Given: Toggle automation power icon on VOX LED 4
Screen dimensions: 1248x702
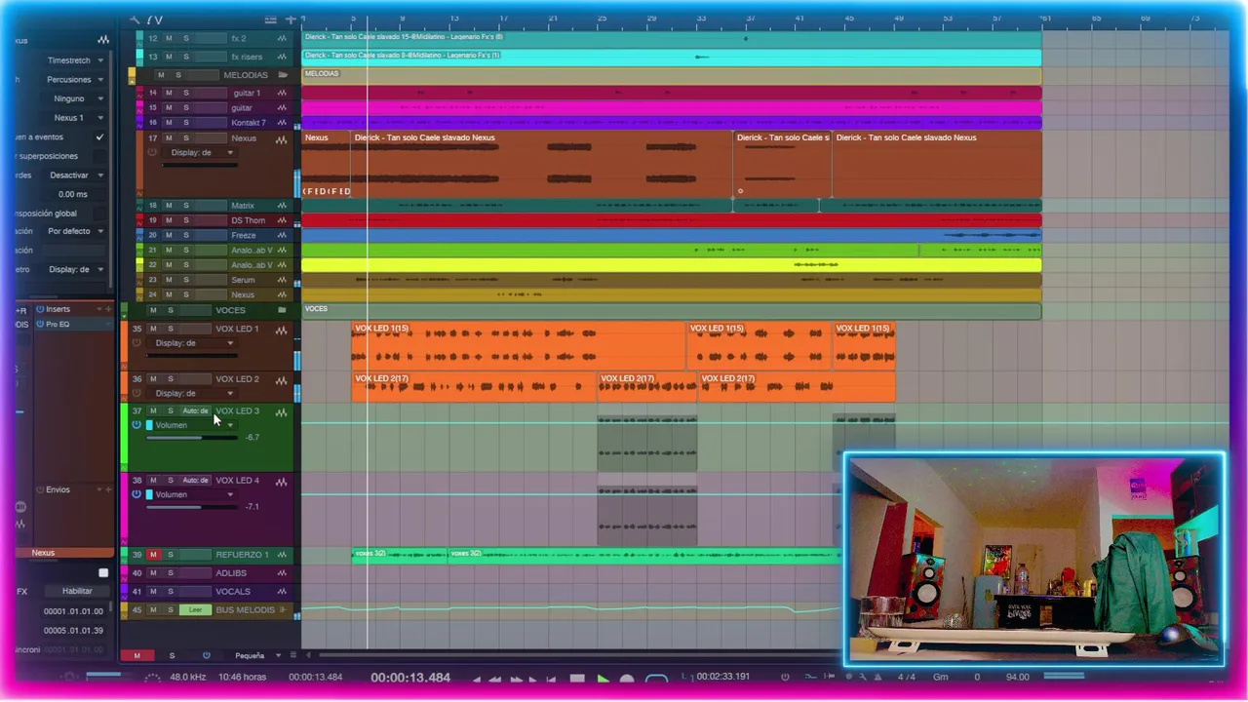Looking at the screenshot, I should 136,494.
